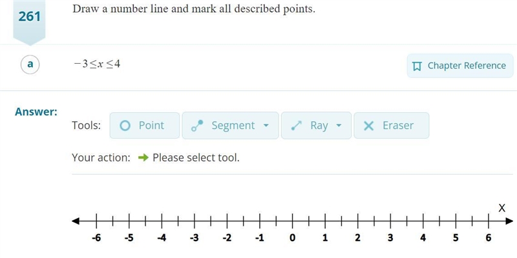Screen dimensions: 517x258
Task: Click the -3 tick on number line
Action: point(195,221)
